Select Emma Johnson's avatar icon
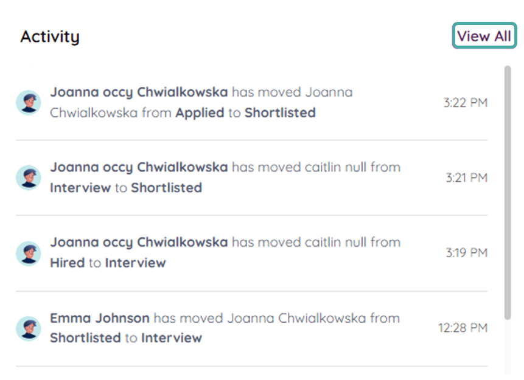The height and width of the screenshot is (380, 524). [28, 328]
